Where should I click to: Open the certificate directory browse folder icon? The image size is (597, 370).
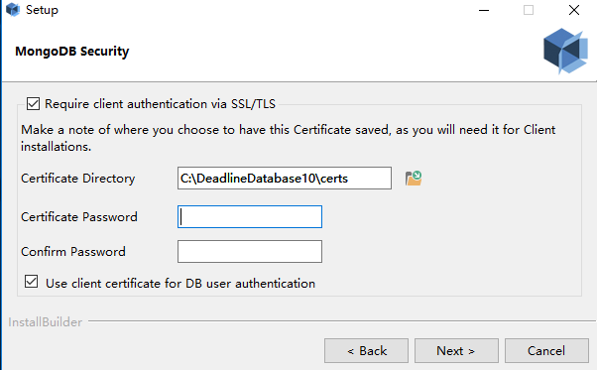414,179
